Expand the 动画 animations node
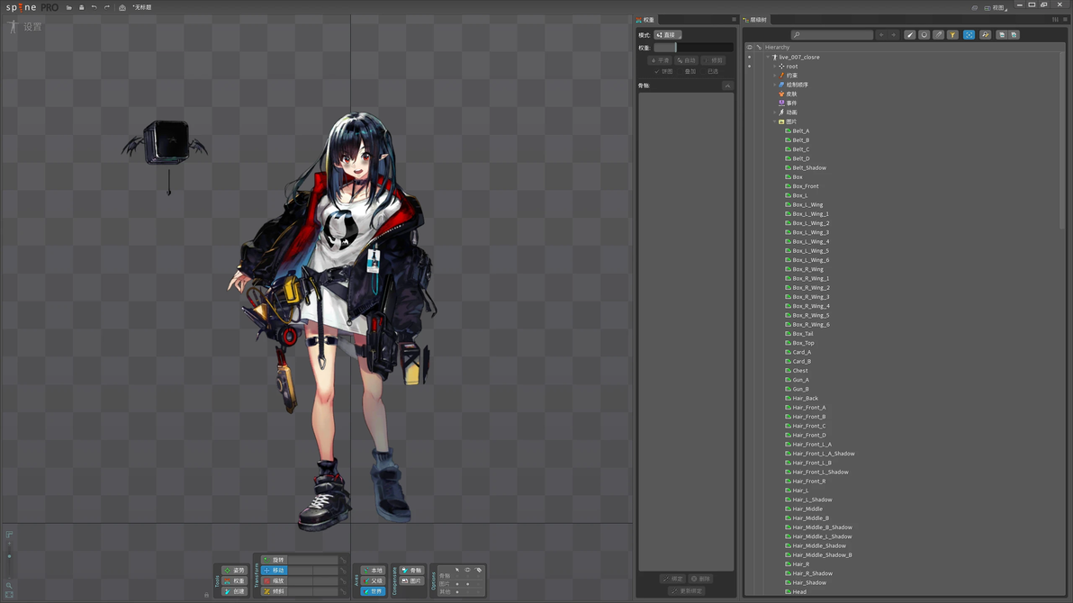The width and height of the screenshot is (1073, 603). click(775, 112)
